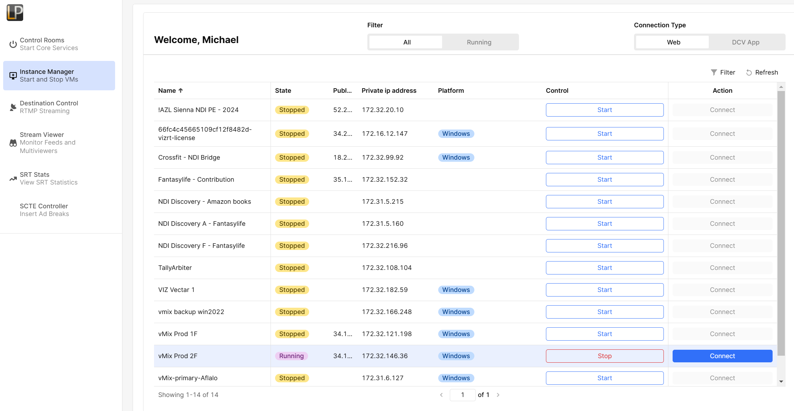Viewport: 794px width, 411px height.
Task: Stop the vMix Prod 2F instance
Action: coord(604,356)
